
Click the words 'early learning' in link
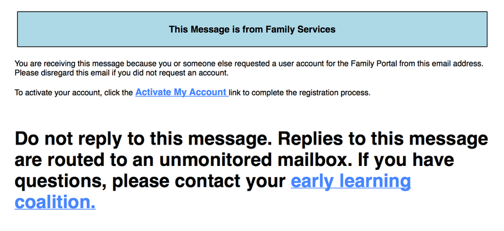[x=351, y=182]
